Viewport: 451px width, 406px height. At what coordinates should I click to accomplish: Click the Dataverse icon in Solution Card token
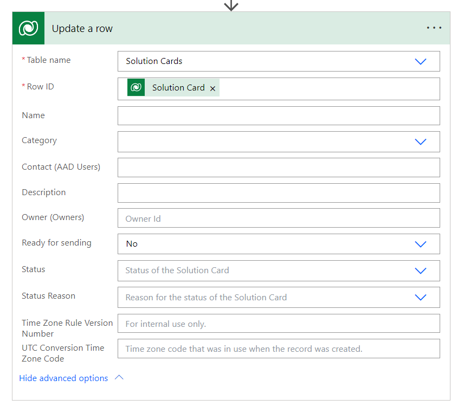pos(136,87)
